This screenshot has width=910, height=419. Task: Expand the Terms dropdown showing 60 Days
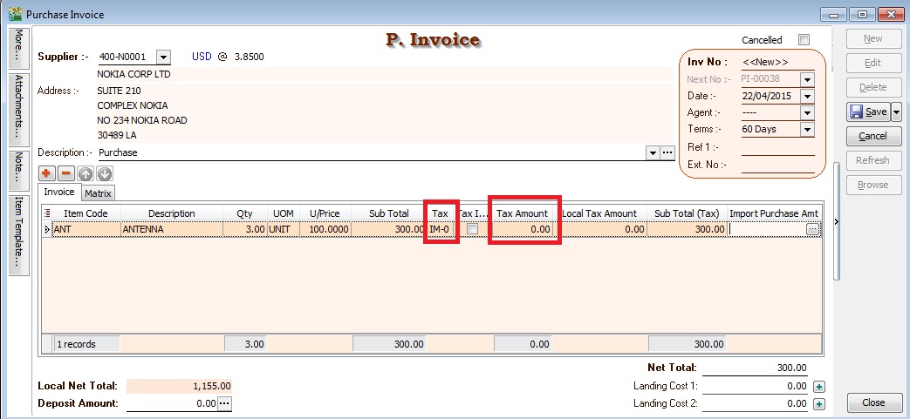coord(807,129)
